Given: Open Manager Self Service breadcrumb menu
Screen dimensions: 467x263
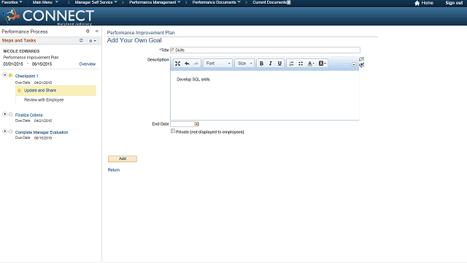Looking at the screenshot, I should 96,2.
